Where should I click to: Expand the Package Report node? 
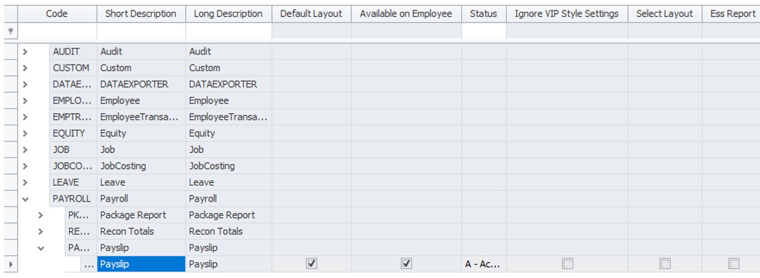(x=41, y=215)
